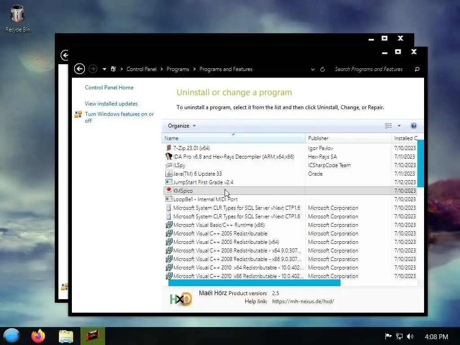
Task: Maximize the rear window
Action: pyautogui.click(x=385, y=38)
